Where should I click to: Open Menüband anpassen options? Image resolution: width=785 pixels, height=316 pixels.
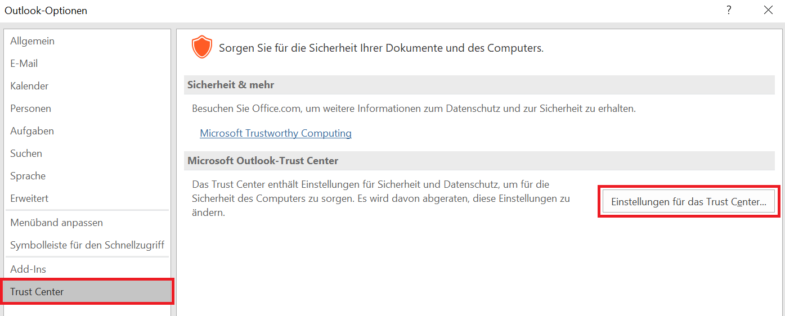(56, 223)
